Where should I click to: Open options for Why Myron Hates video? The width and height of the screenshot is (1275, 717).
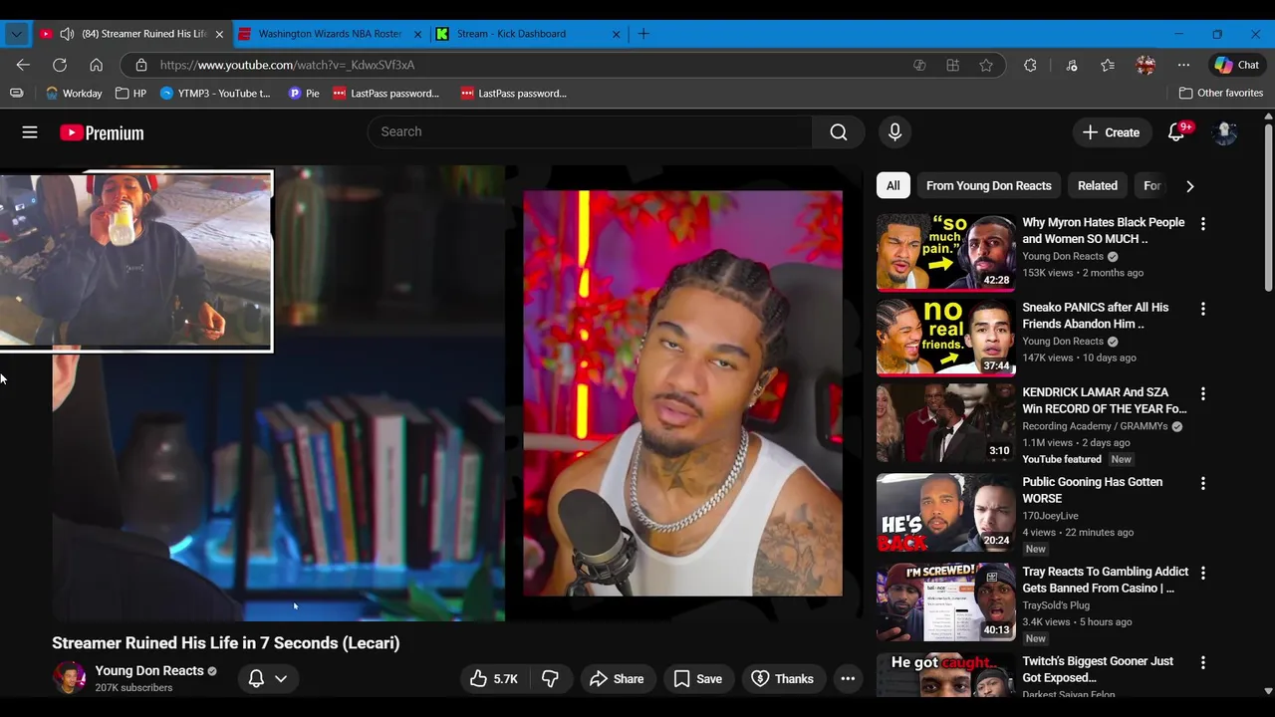point(1202,224)
